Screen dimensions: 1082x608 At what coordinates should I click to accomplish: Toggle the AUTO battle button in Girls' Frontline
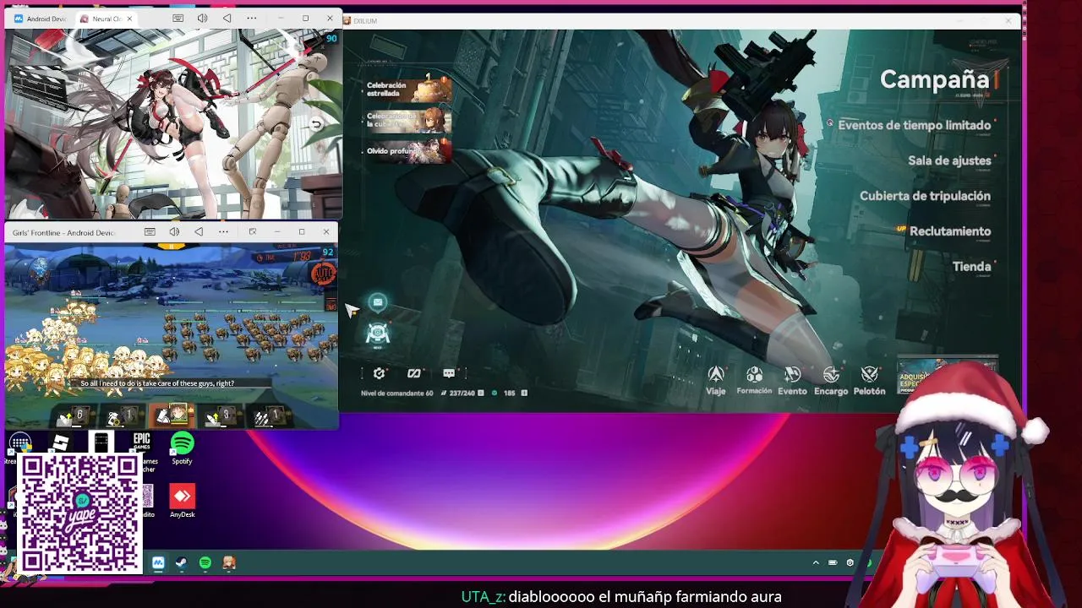tap(323, 274)
